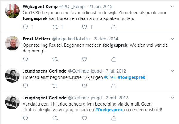This screenshot has height=124, width=179.
Task: Share Wijkagent Kemp's tweet
Action: tap(114, 27)
